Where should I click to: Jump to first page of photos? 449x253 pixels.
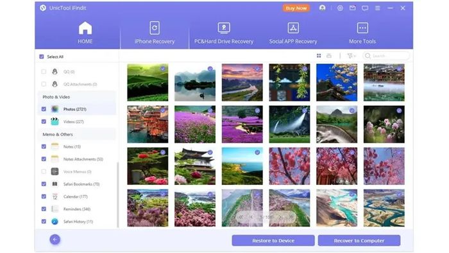pos(241,217)
